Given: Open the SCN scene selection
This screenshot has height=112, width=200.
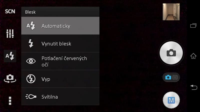Looking at the screenshot, I should (x=10, y=11).
